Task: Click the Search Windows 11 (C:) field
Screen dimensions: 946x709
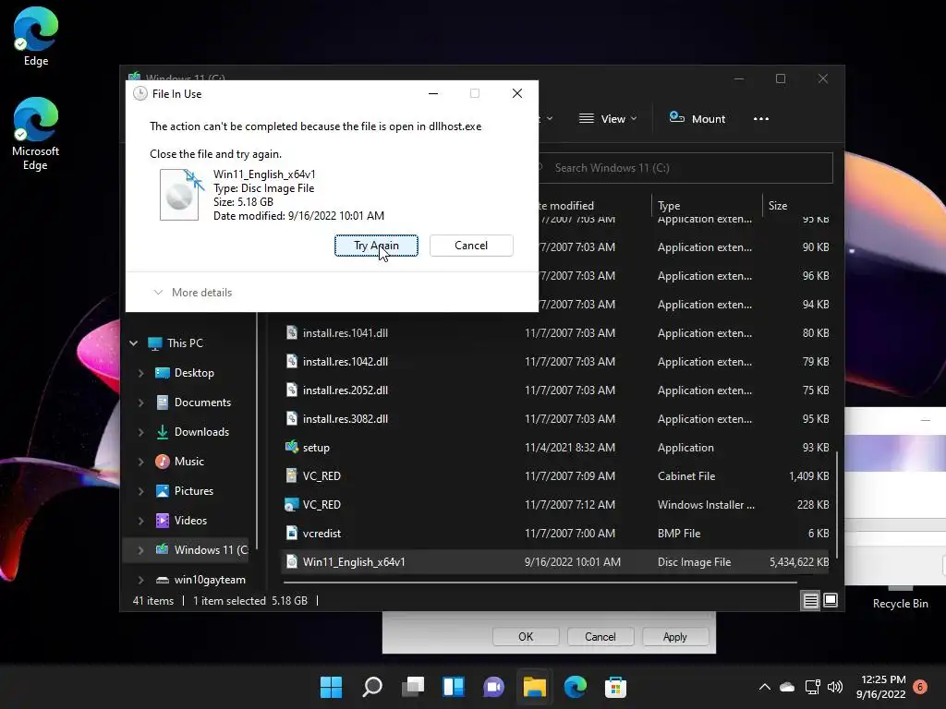Action: coord(685,168)
